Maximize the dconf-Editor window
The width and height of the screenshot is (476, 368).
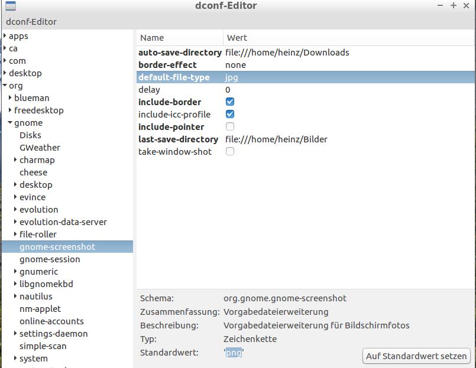[453, 5]
